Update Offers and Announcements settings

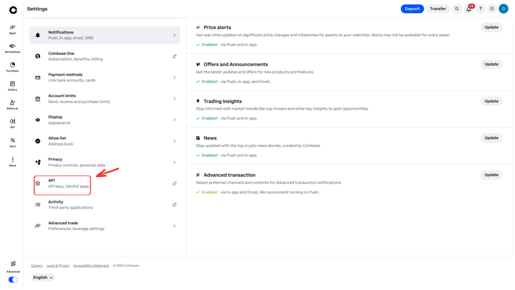[x=491, y=64]
